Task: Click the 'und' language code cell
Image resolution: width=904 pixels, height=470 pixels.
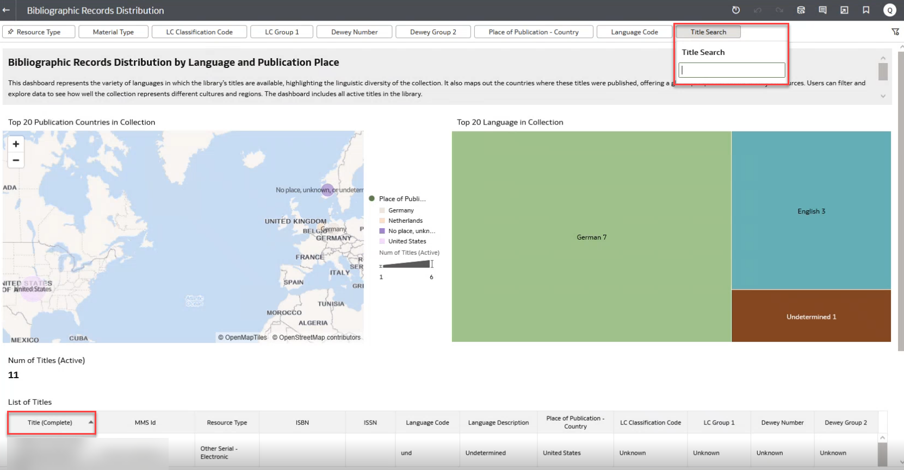Action: point(428,453)
